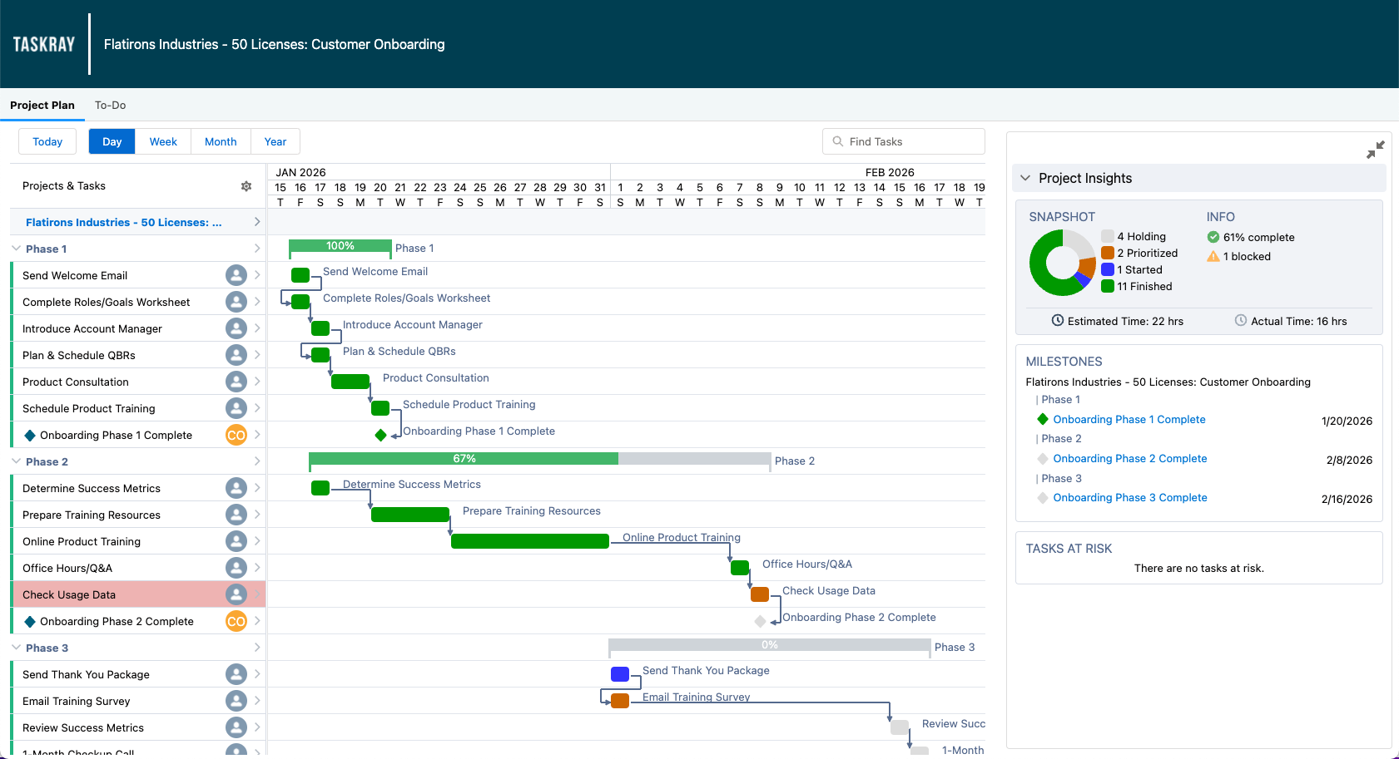Click the Phase 3 0% progress bar
The image size is (1399, 759).
(770, 645)
